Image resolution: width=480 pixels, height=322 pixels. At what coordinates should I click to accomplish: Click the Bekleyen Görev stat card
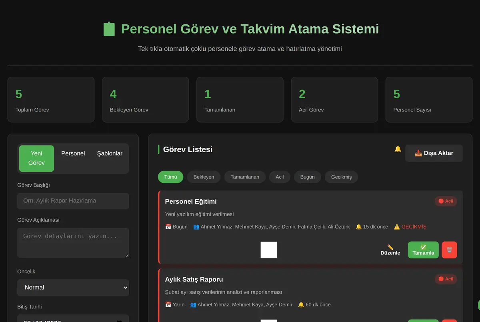click(x=146, y=99)
